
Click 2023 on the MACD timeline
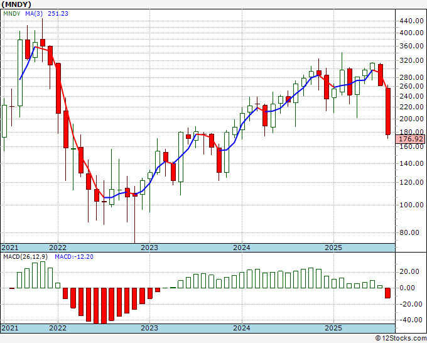coord(149,328)
